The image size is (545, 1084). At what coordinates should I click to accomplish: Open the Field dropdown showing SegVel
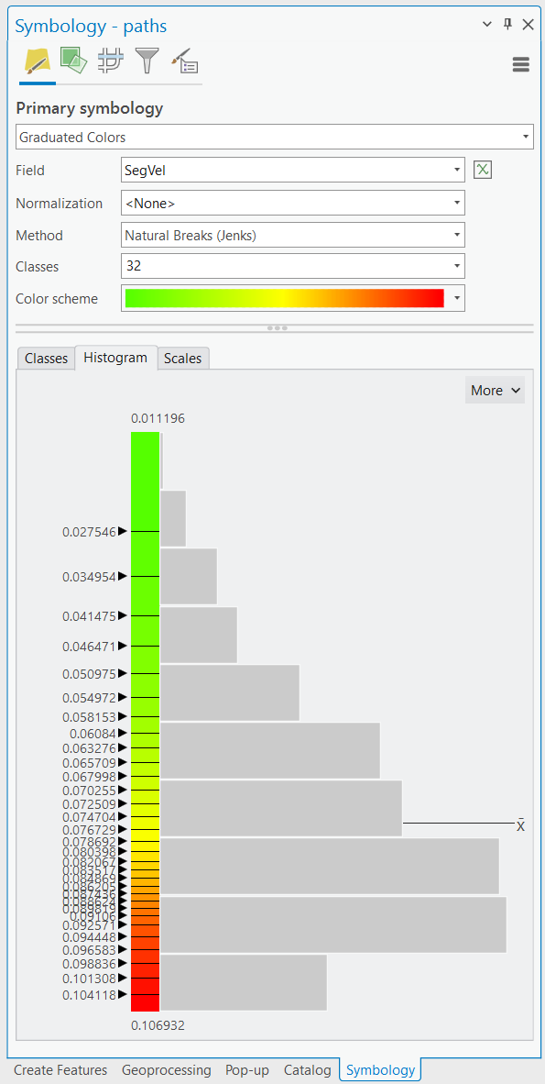coord(293,170)
